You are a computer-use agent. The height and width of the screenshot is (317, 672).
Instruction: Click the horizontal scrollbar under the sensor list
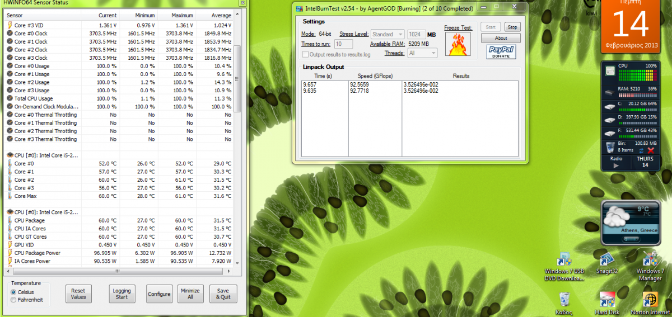[119, 271]
